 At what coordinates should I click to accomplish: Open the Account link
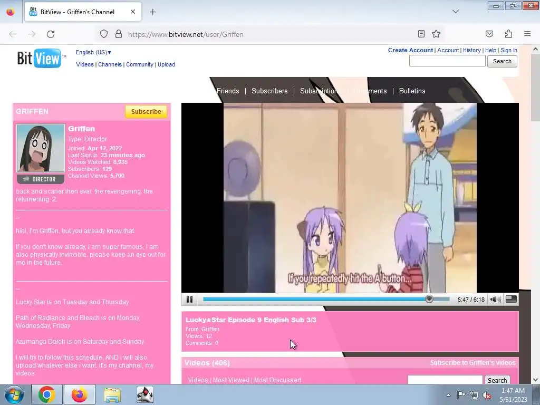pos(448,50)
